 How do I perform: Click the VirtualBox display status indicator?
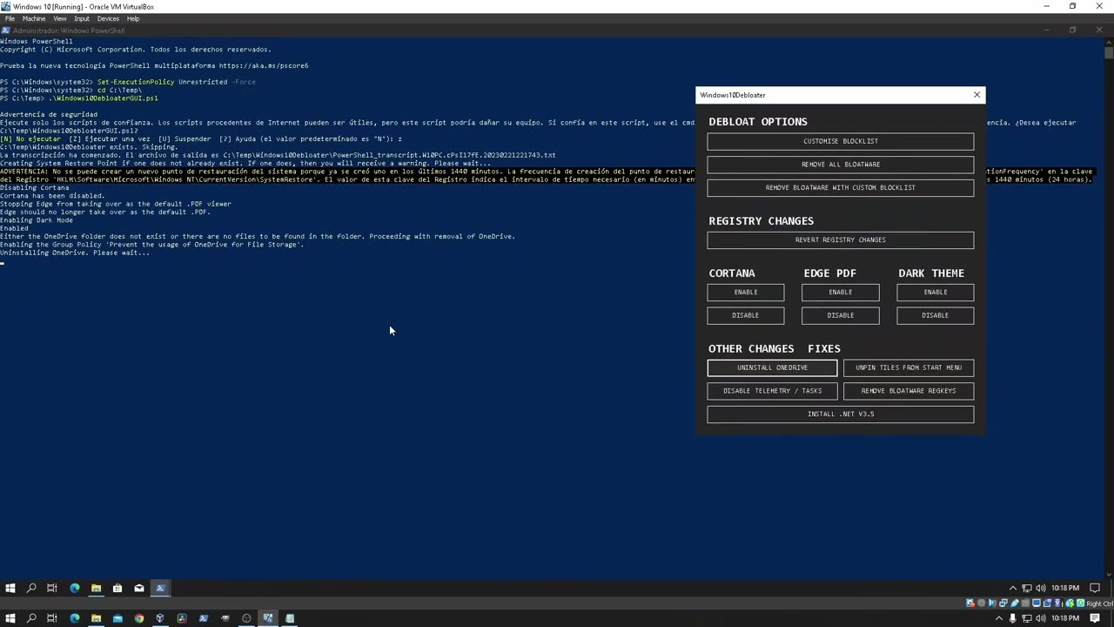point(1037,603)
